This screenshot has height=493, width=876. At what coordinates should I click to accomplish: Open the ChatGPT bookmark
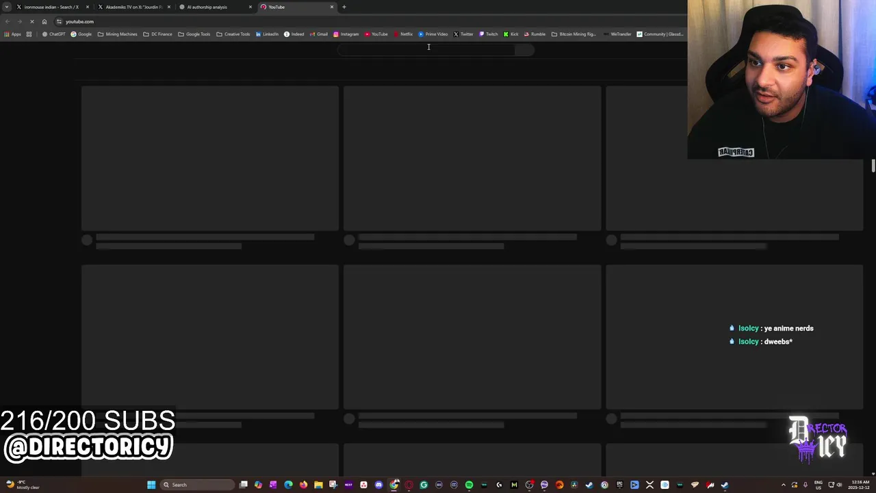53,34
